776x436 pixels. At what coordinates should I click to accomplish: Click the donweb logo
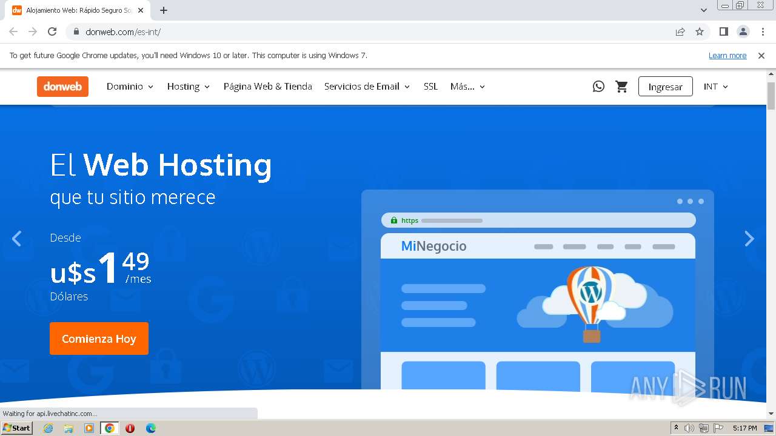(x=62, y=87)
